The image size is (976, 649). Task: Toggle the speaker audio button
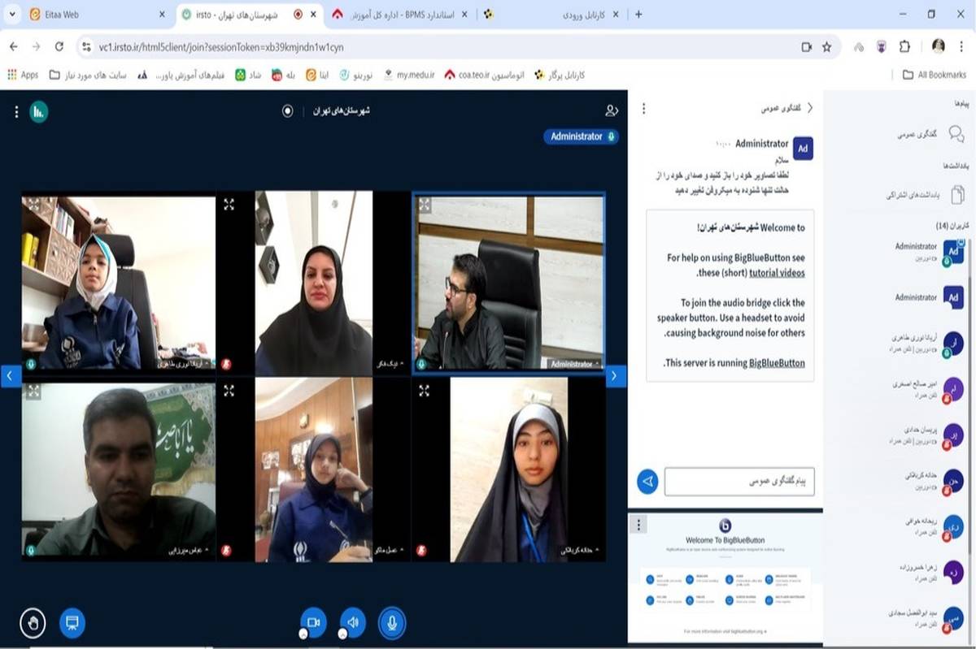pos(352,623)
